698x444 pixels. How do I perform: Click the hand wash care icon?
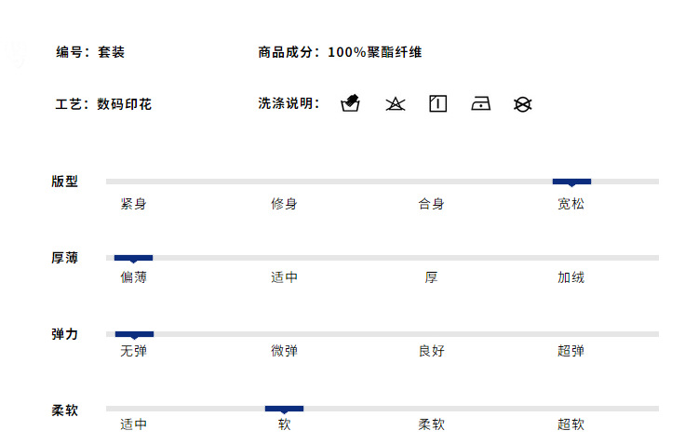(351, 103)
